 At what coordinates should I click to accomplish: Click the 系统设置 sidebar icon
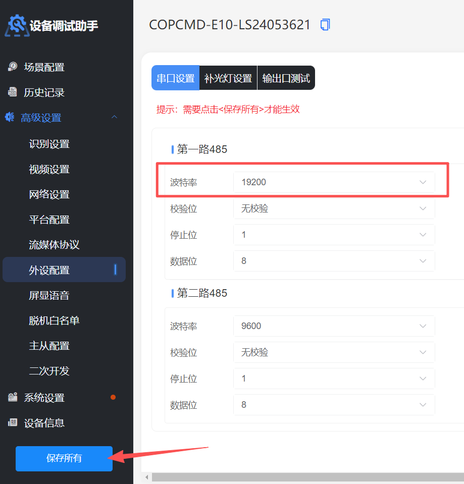pyautogui.click(x=13, y=398)
